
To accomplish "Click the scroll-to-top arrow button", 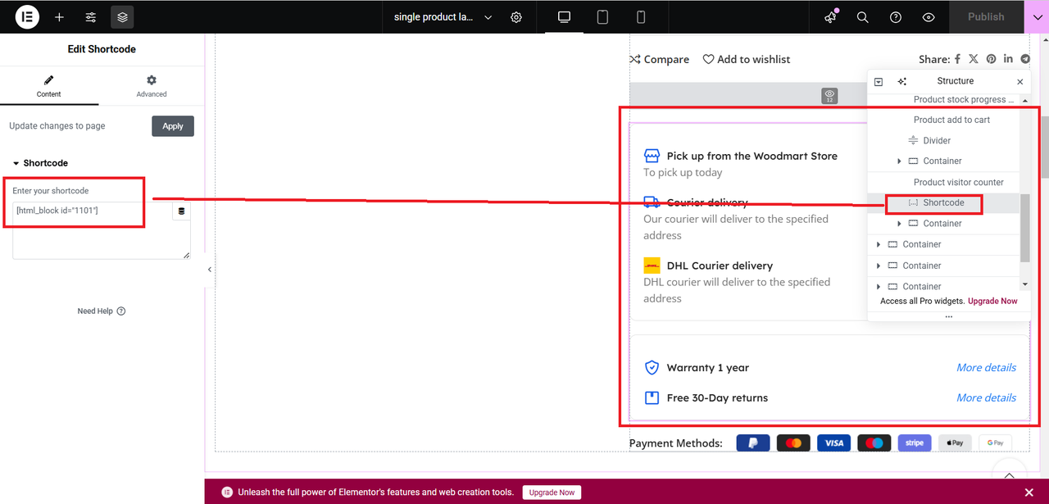I will [1010, 474].
